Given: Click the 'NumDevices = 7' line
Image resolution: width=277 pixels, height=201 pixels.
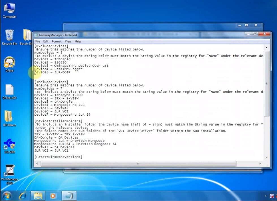Looking at the screenshot, I should pos(48,88).
